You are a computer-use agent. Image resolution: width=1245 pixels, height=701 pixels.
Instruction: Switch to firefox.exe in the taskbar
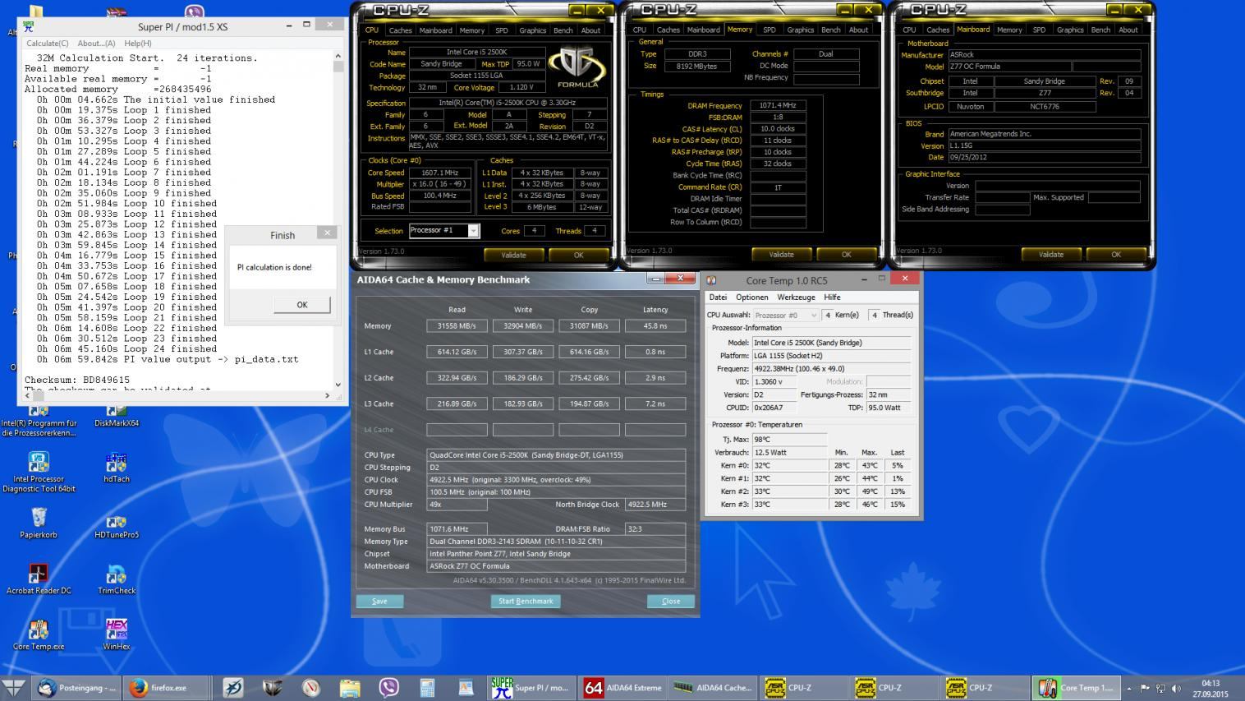coord(167,688)
